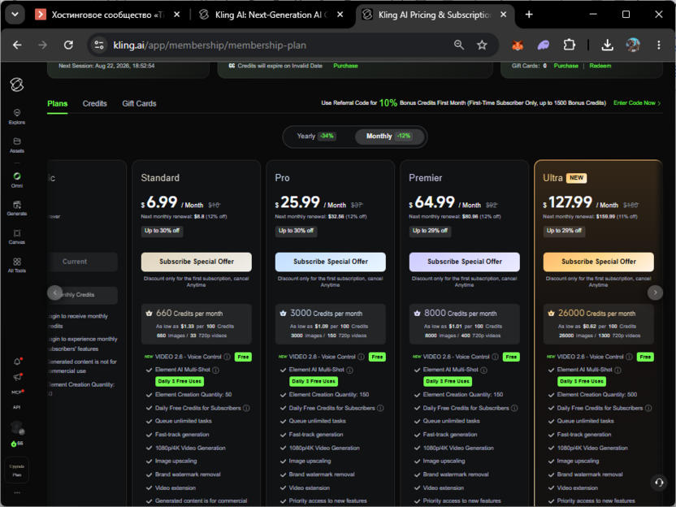Slide plans carousel to the right

[655, 292]
